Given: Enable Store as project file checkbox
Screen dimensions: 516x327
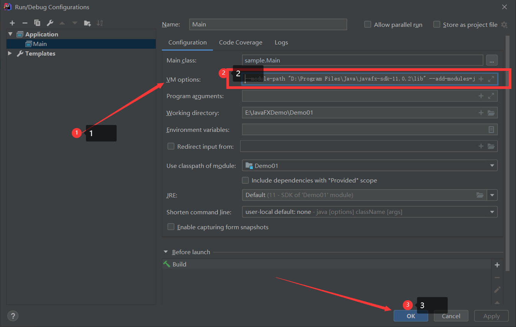Looking at the screenshot, I should (437, 24).
